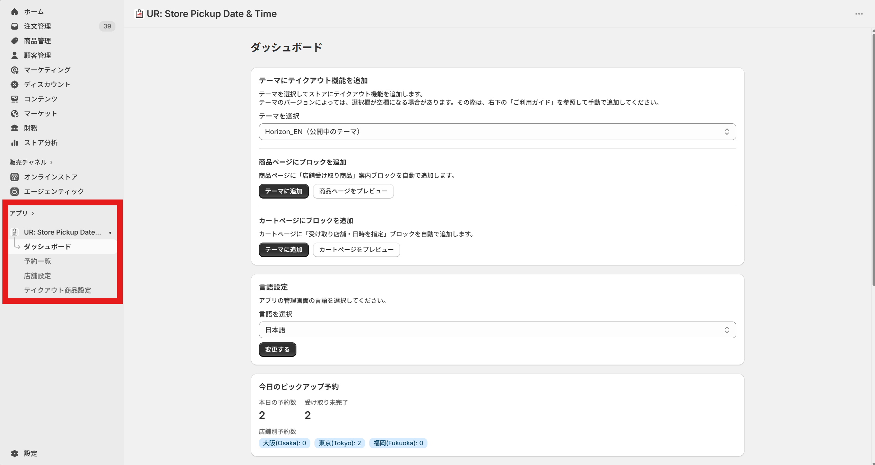Click the 39 orders count badge
The image size is (875, 465).
107,26
